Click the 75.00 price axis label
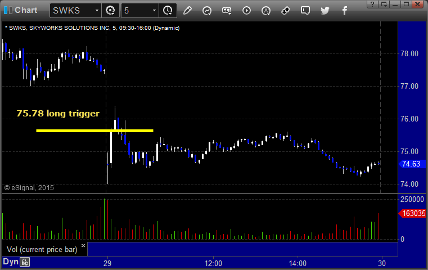 (x=409, y=151)
